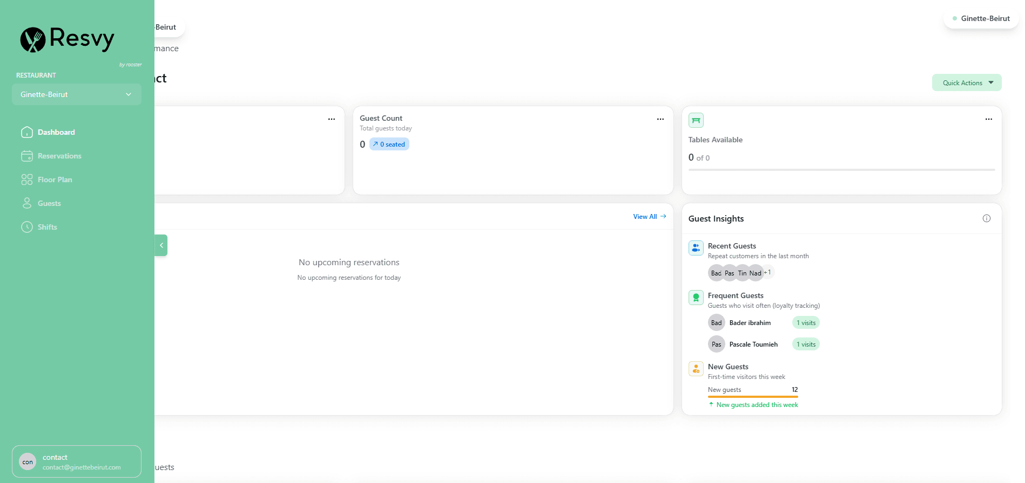Open the contact user profile card

click(x=76, y=461)
